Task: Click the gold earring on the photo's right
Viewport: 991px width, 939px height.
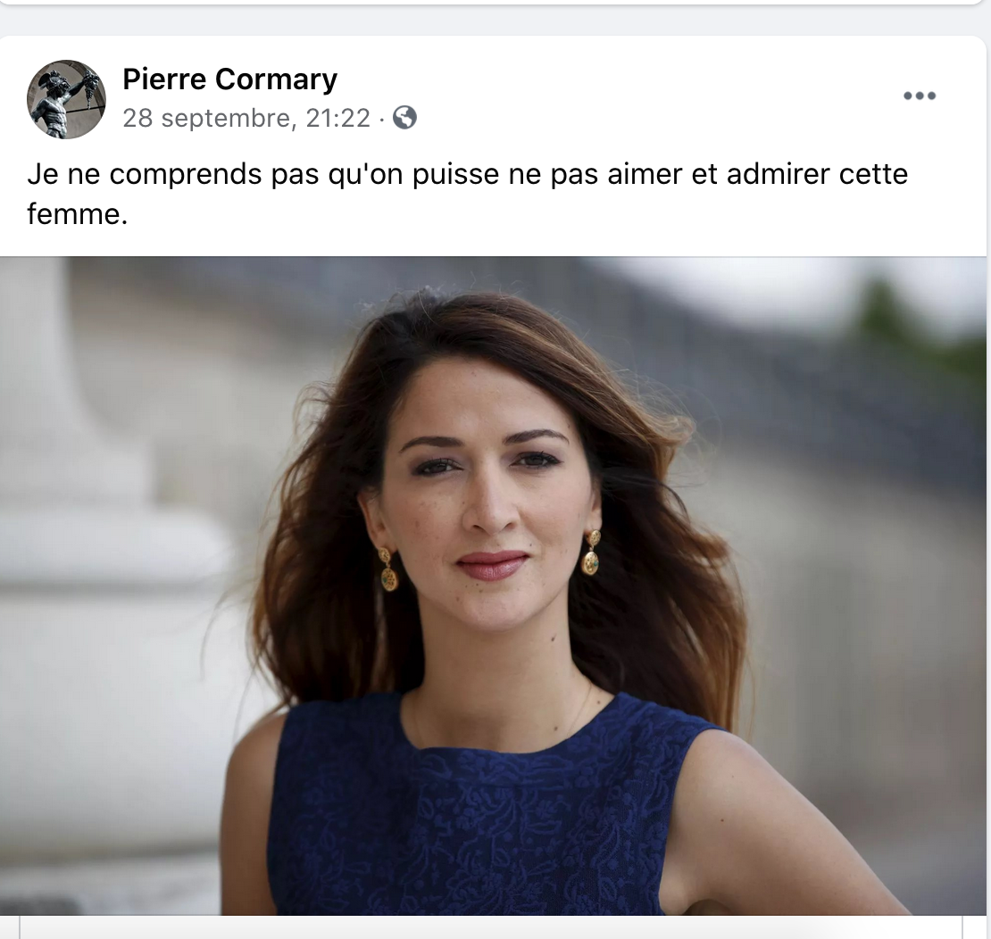Action: [x=592, y=553]
